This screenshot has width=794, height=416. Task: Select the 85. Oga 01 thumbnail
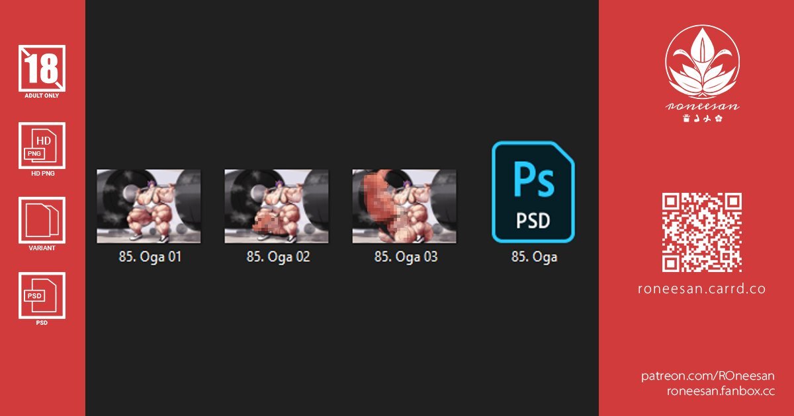149,206
